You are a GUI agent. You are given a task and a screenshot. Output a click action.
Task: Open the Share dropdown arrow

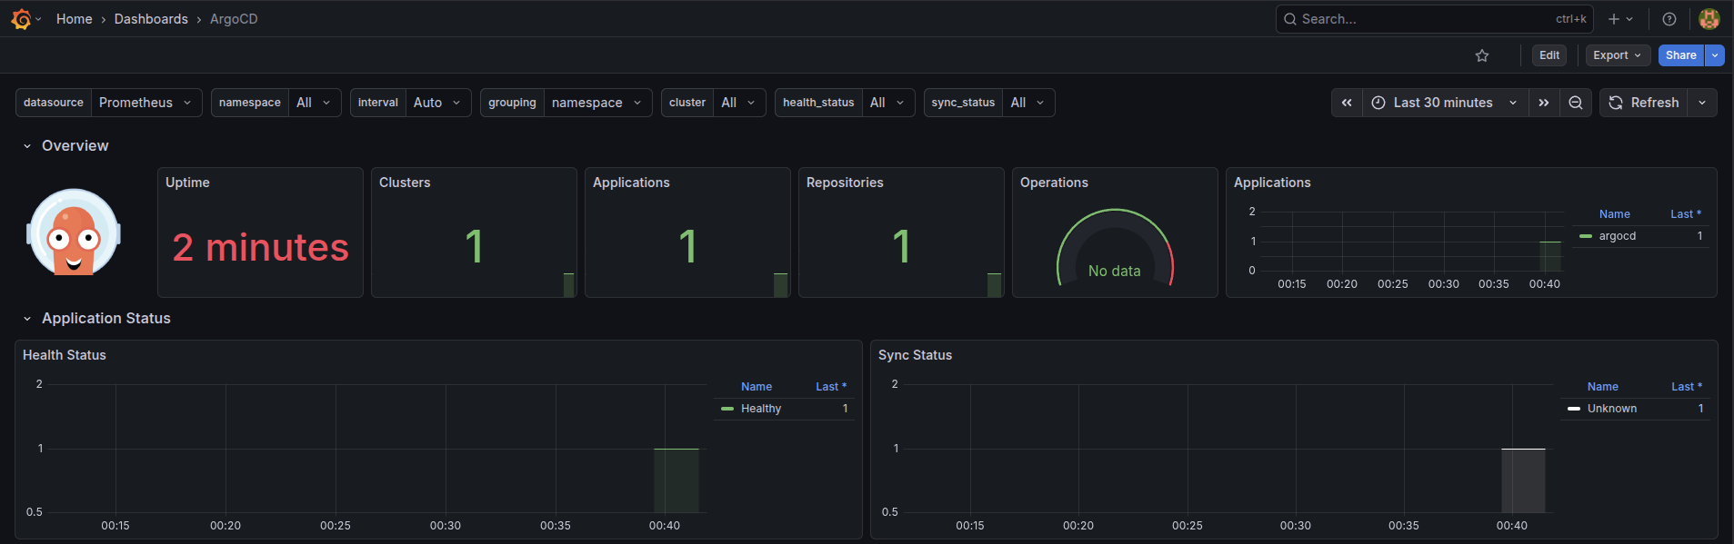tap(1715, 55)
